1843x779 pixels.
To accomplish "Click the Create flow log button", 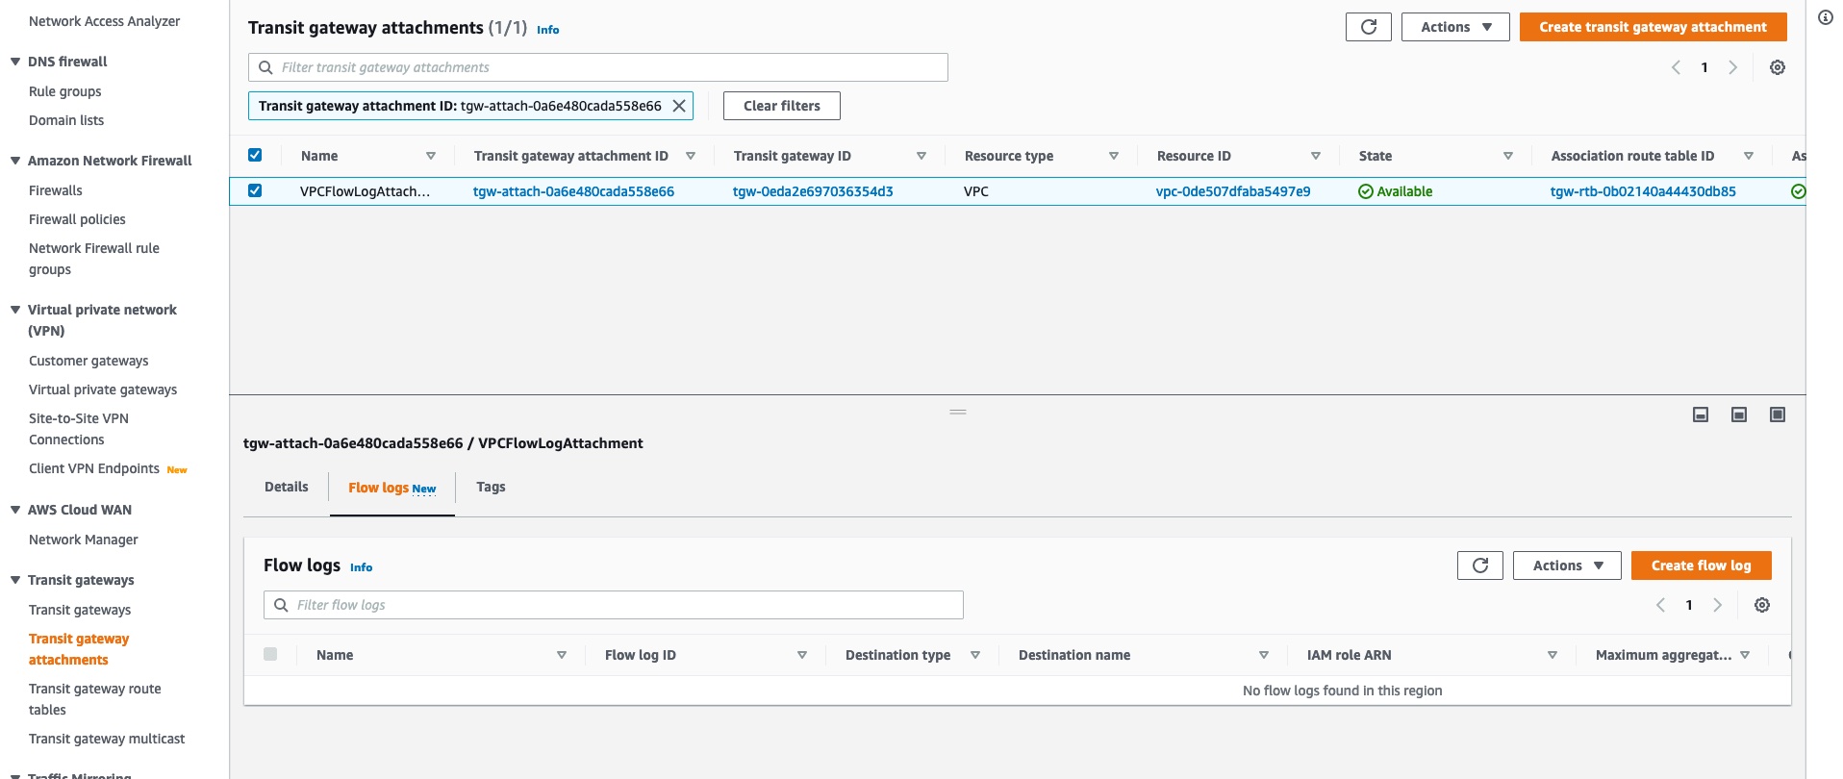I will click(1701, 565).
